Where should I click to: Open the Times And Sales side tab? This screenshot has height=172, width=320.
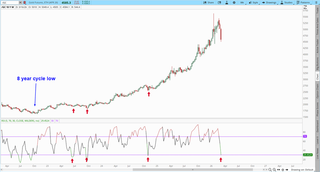[x=317, y=26]
